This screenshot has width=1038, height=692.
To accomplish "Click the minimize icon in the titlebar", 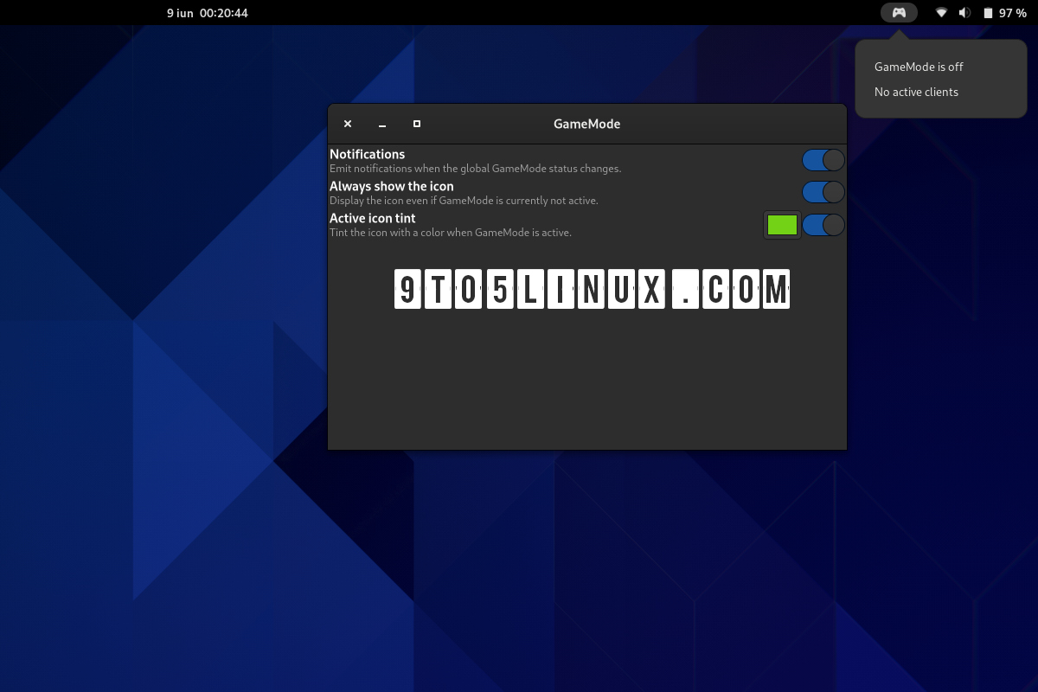I will (381, 124).
